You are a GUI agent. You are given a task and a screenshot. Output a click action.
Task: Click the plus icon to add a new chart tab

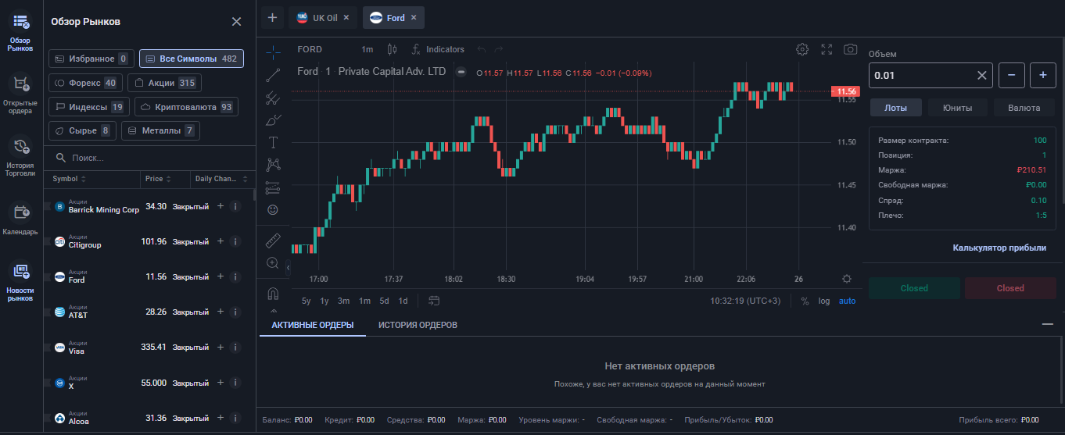(x=272, y=17)
